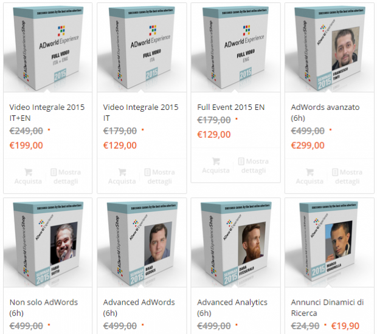
Task: Open the Video Integrale 2015 IT+EN product title
Action: pyautogui.click(x=47, y=112)
